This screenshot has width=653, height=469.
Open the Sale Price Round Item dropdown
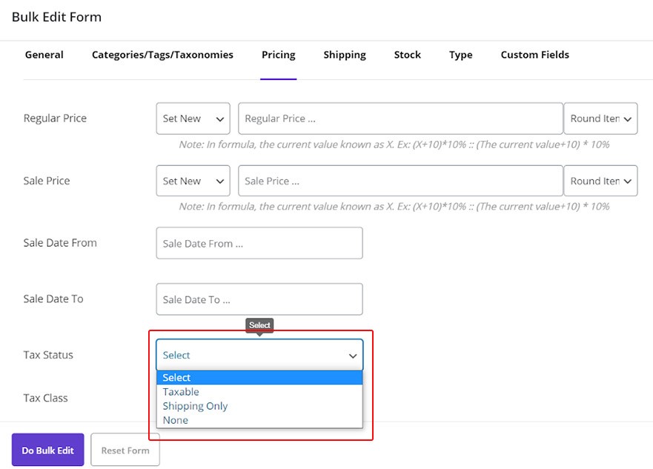pyautogui.click(x=600, y=181)
